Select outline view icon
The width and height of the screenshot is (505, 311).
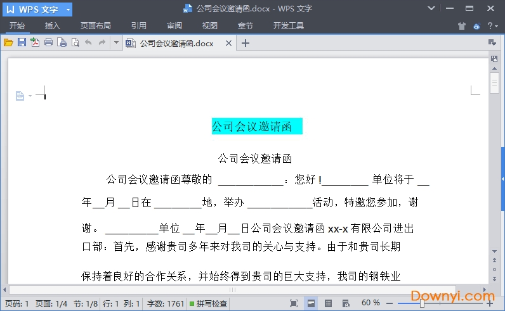[328, 303]
